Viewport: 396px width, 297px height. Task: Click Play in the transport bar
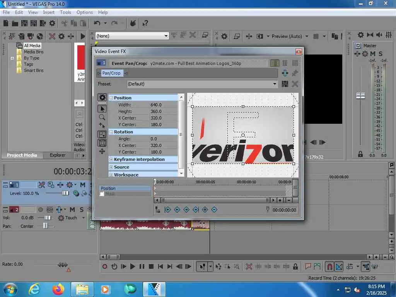[x=132, y=266]
